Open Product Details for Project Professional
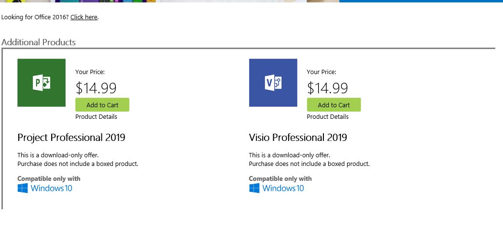Viewport: 503px width, 228px height. click(96, 117)
